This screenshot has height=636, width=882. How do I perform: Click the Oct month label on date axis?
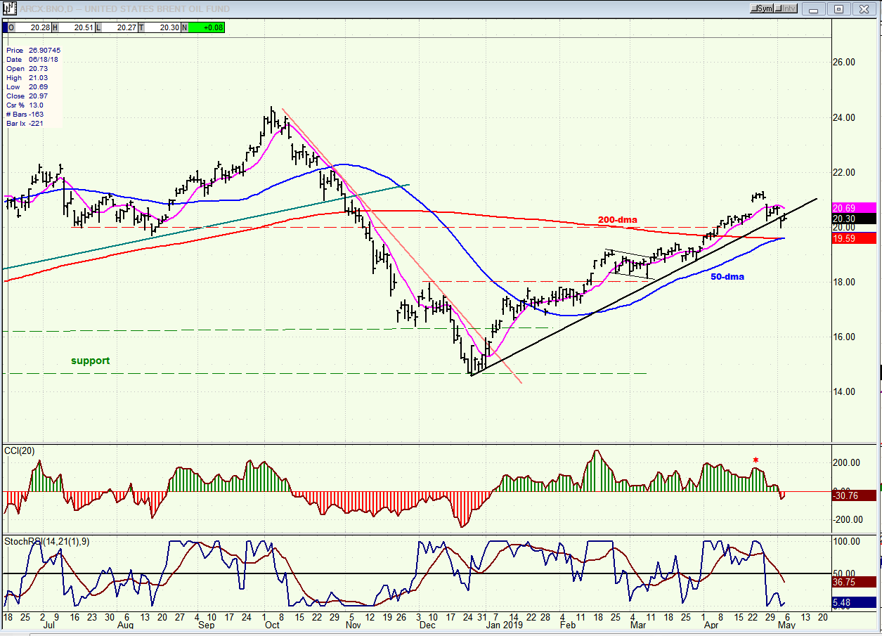click(271, 624)
